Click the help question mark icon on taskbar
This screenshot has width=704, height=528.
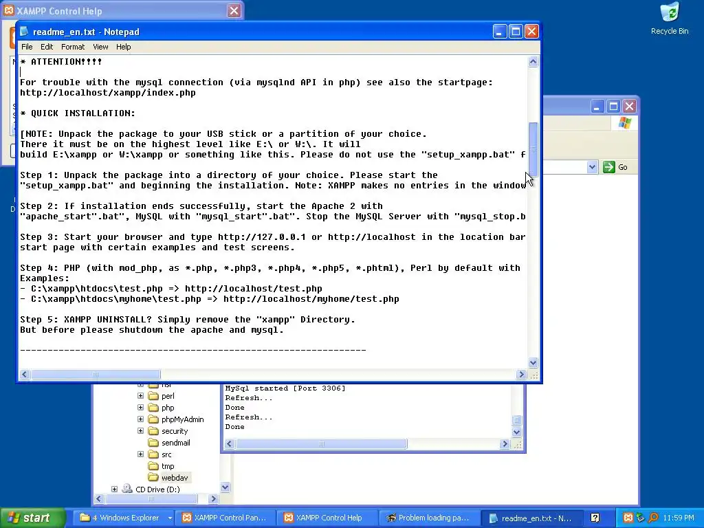[x=595, y=518]
